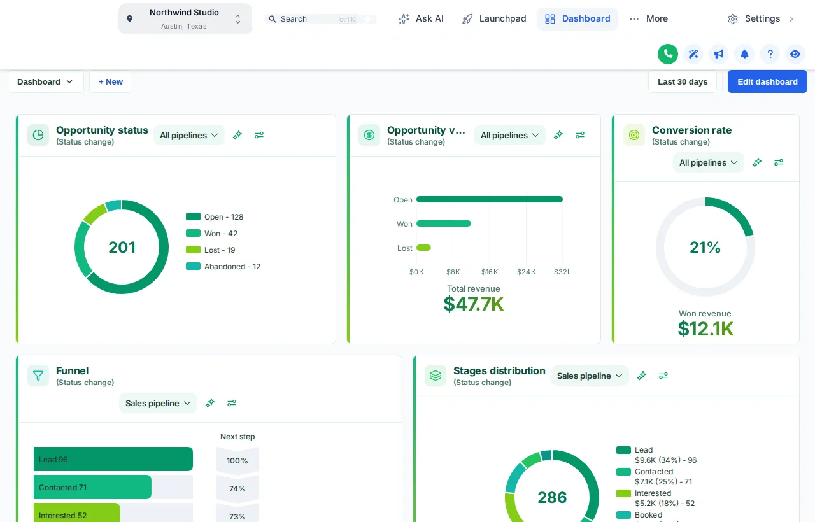This screenshot has width=815, height=522.
Task: Open All pipelines dropdown in Opportunity status
Action: point(189,135)
